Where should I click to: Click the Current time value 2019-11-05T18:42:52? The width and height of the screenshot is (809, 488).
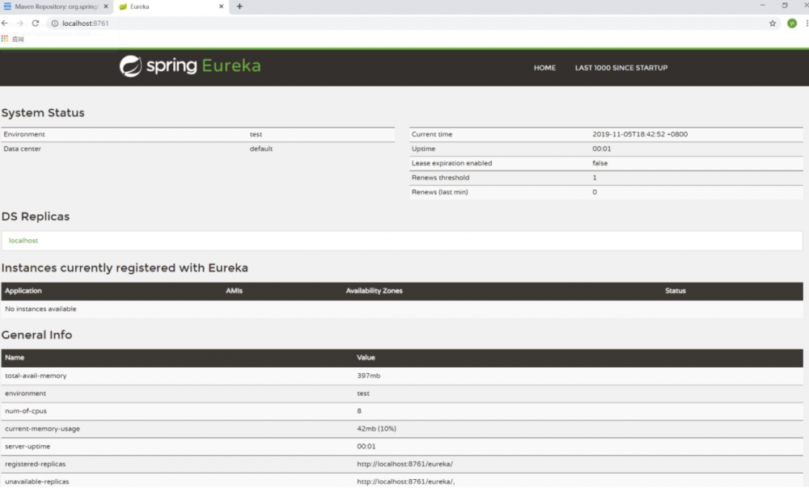[x=640, y=134]
